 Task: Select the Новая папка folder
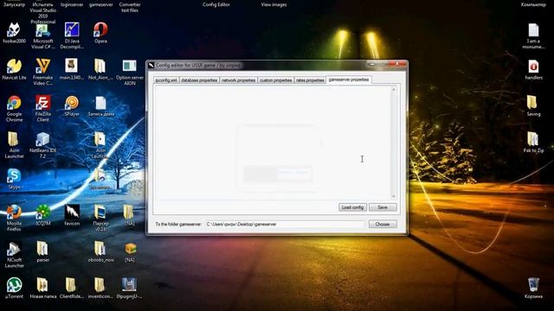(42, 285)
